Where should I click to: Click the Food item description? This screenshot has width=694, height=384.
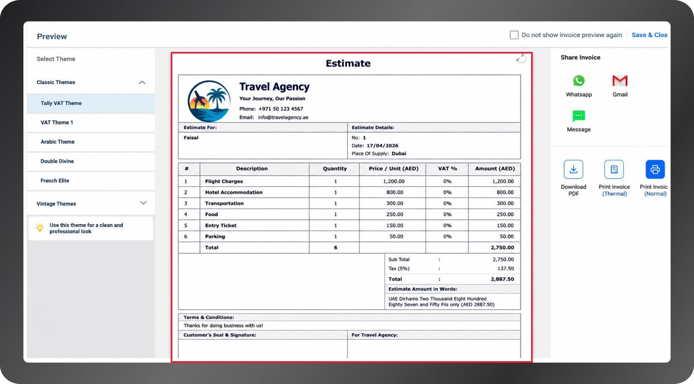(x=211, y=214)
